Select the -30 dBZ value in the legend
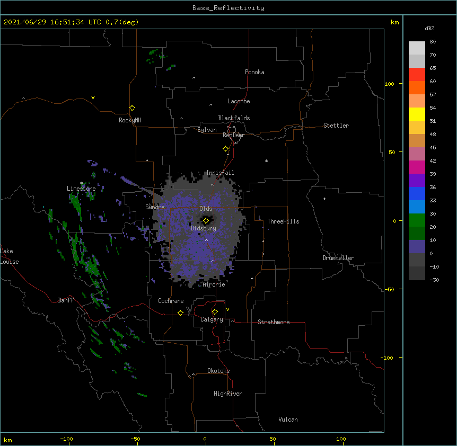Viewport: 457px width, 446px height. tap(435, 280)
